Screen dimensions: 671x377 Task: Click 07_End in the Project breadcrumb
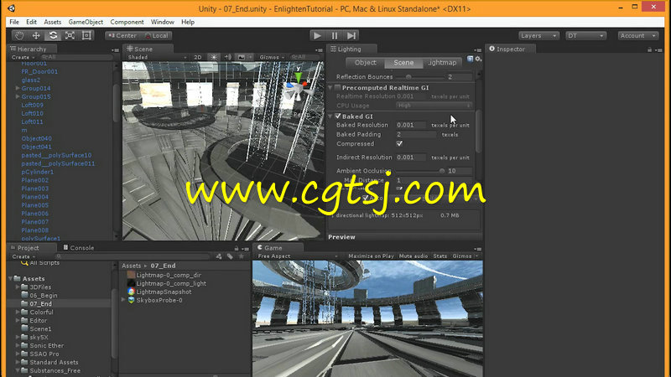(x=163, y=266)
